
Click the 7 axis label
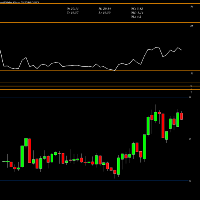191,92
